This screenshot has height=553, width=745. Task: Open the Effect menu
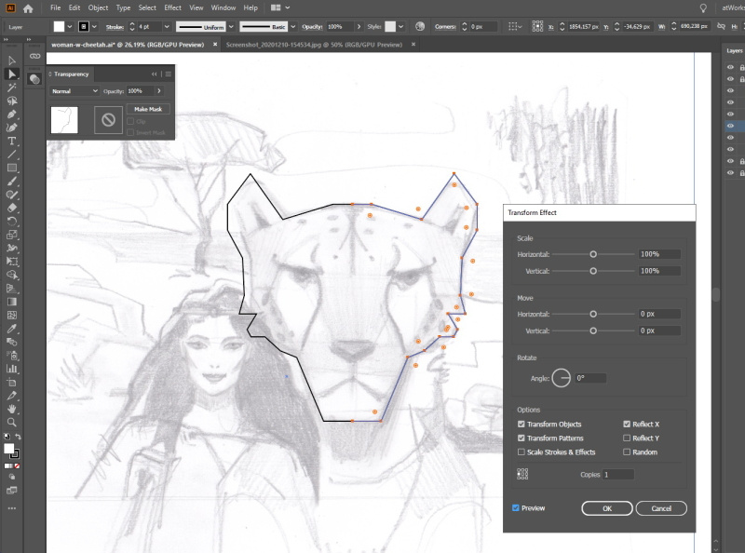(x=172, y=7)
